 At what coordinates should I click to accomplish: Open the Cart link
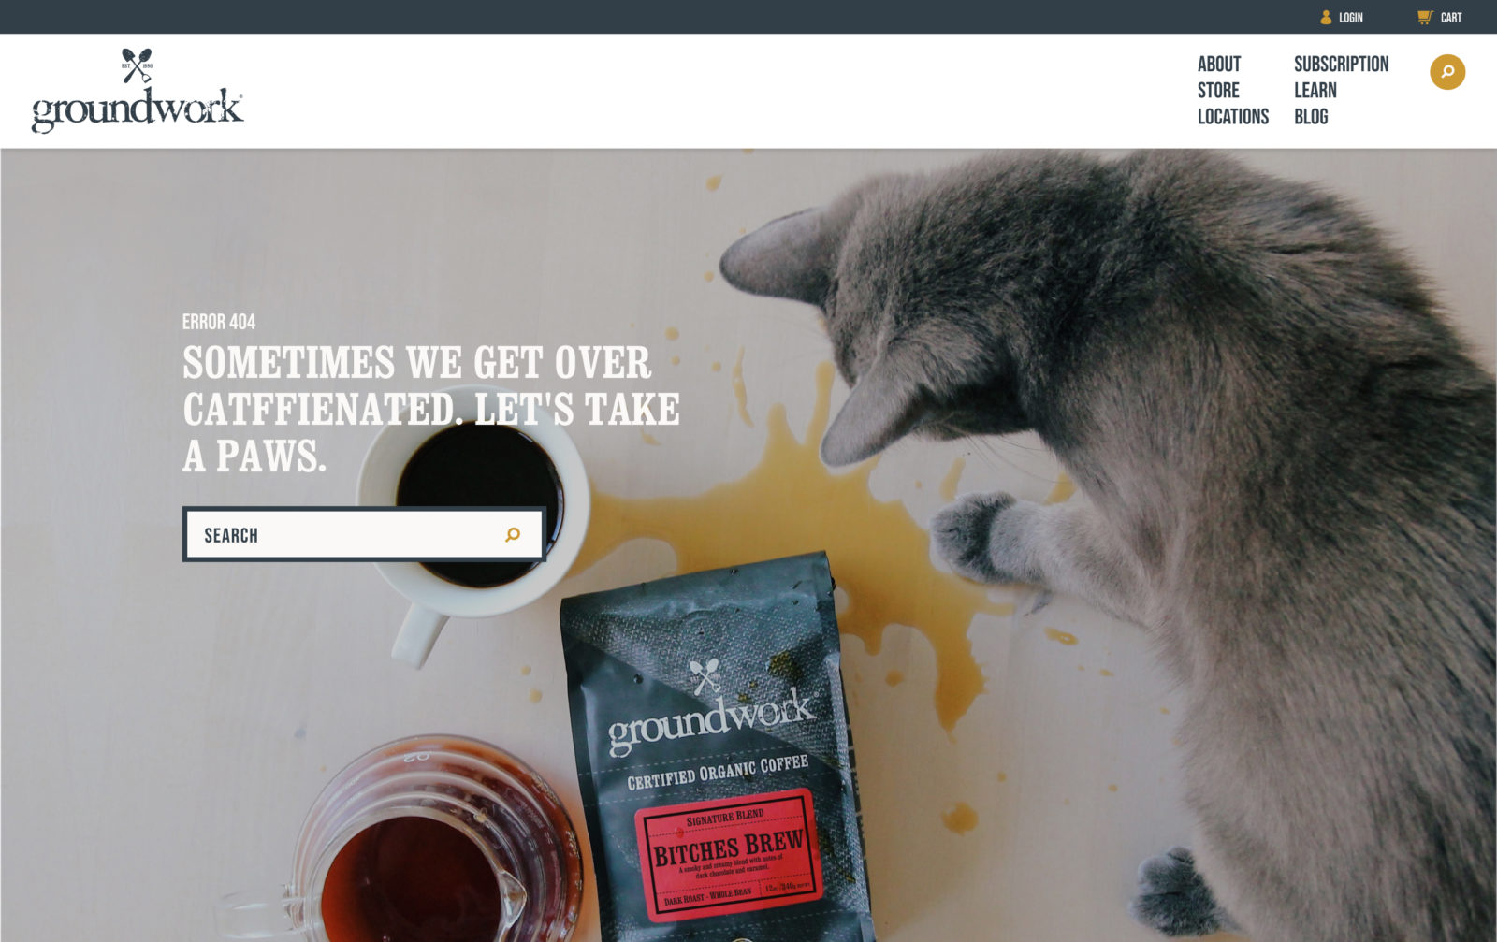click(x=1450, y=17)
